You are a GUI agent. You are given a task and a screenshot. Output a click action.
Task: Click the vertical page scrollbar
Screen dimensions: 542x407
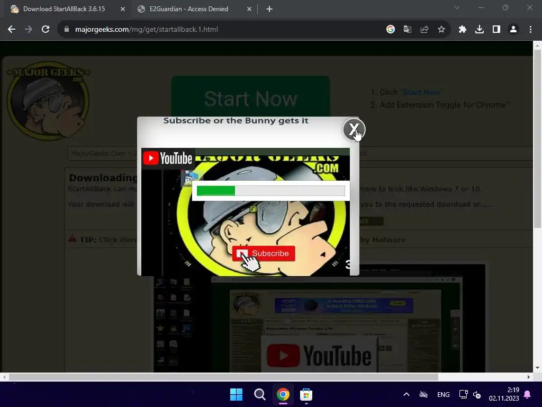(538, 138)
